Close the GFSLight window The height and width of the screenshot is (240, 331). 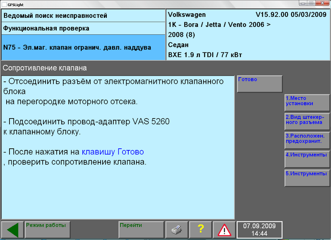click(x=322, y=3)
